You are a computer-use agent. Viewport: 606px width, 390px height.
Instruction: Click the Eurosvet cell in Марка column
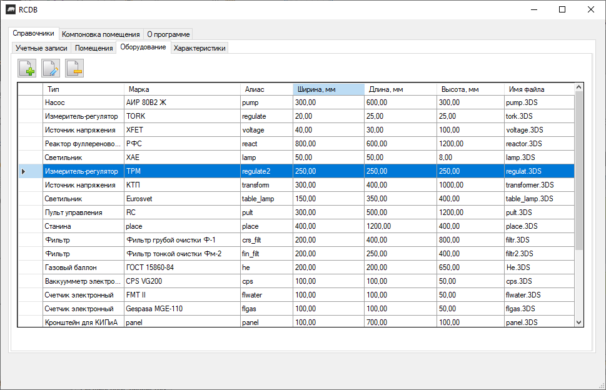coord(181,199)
